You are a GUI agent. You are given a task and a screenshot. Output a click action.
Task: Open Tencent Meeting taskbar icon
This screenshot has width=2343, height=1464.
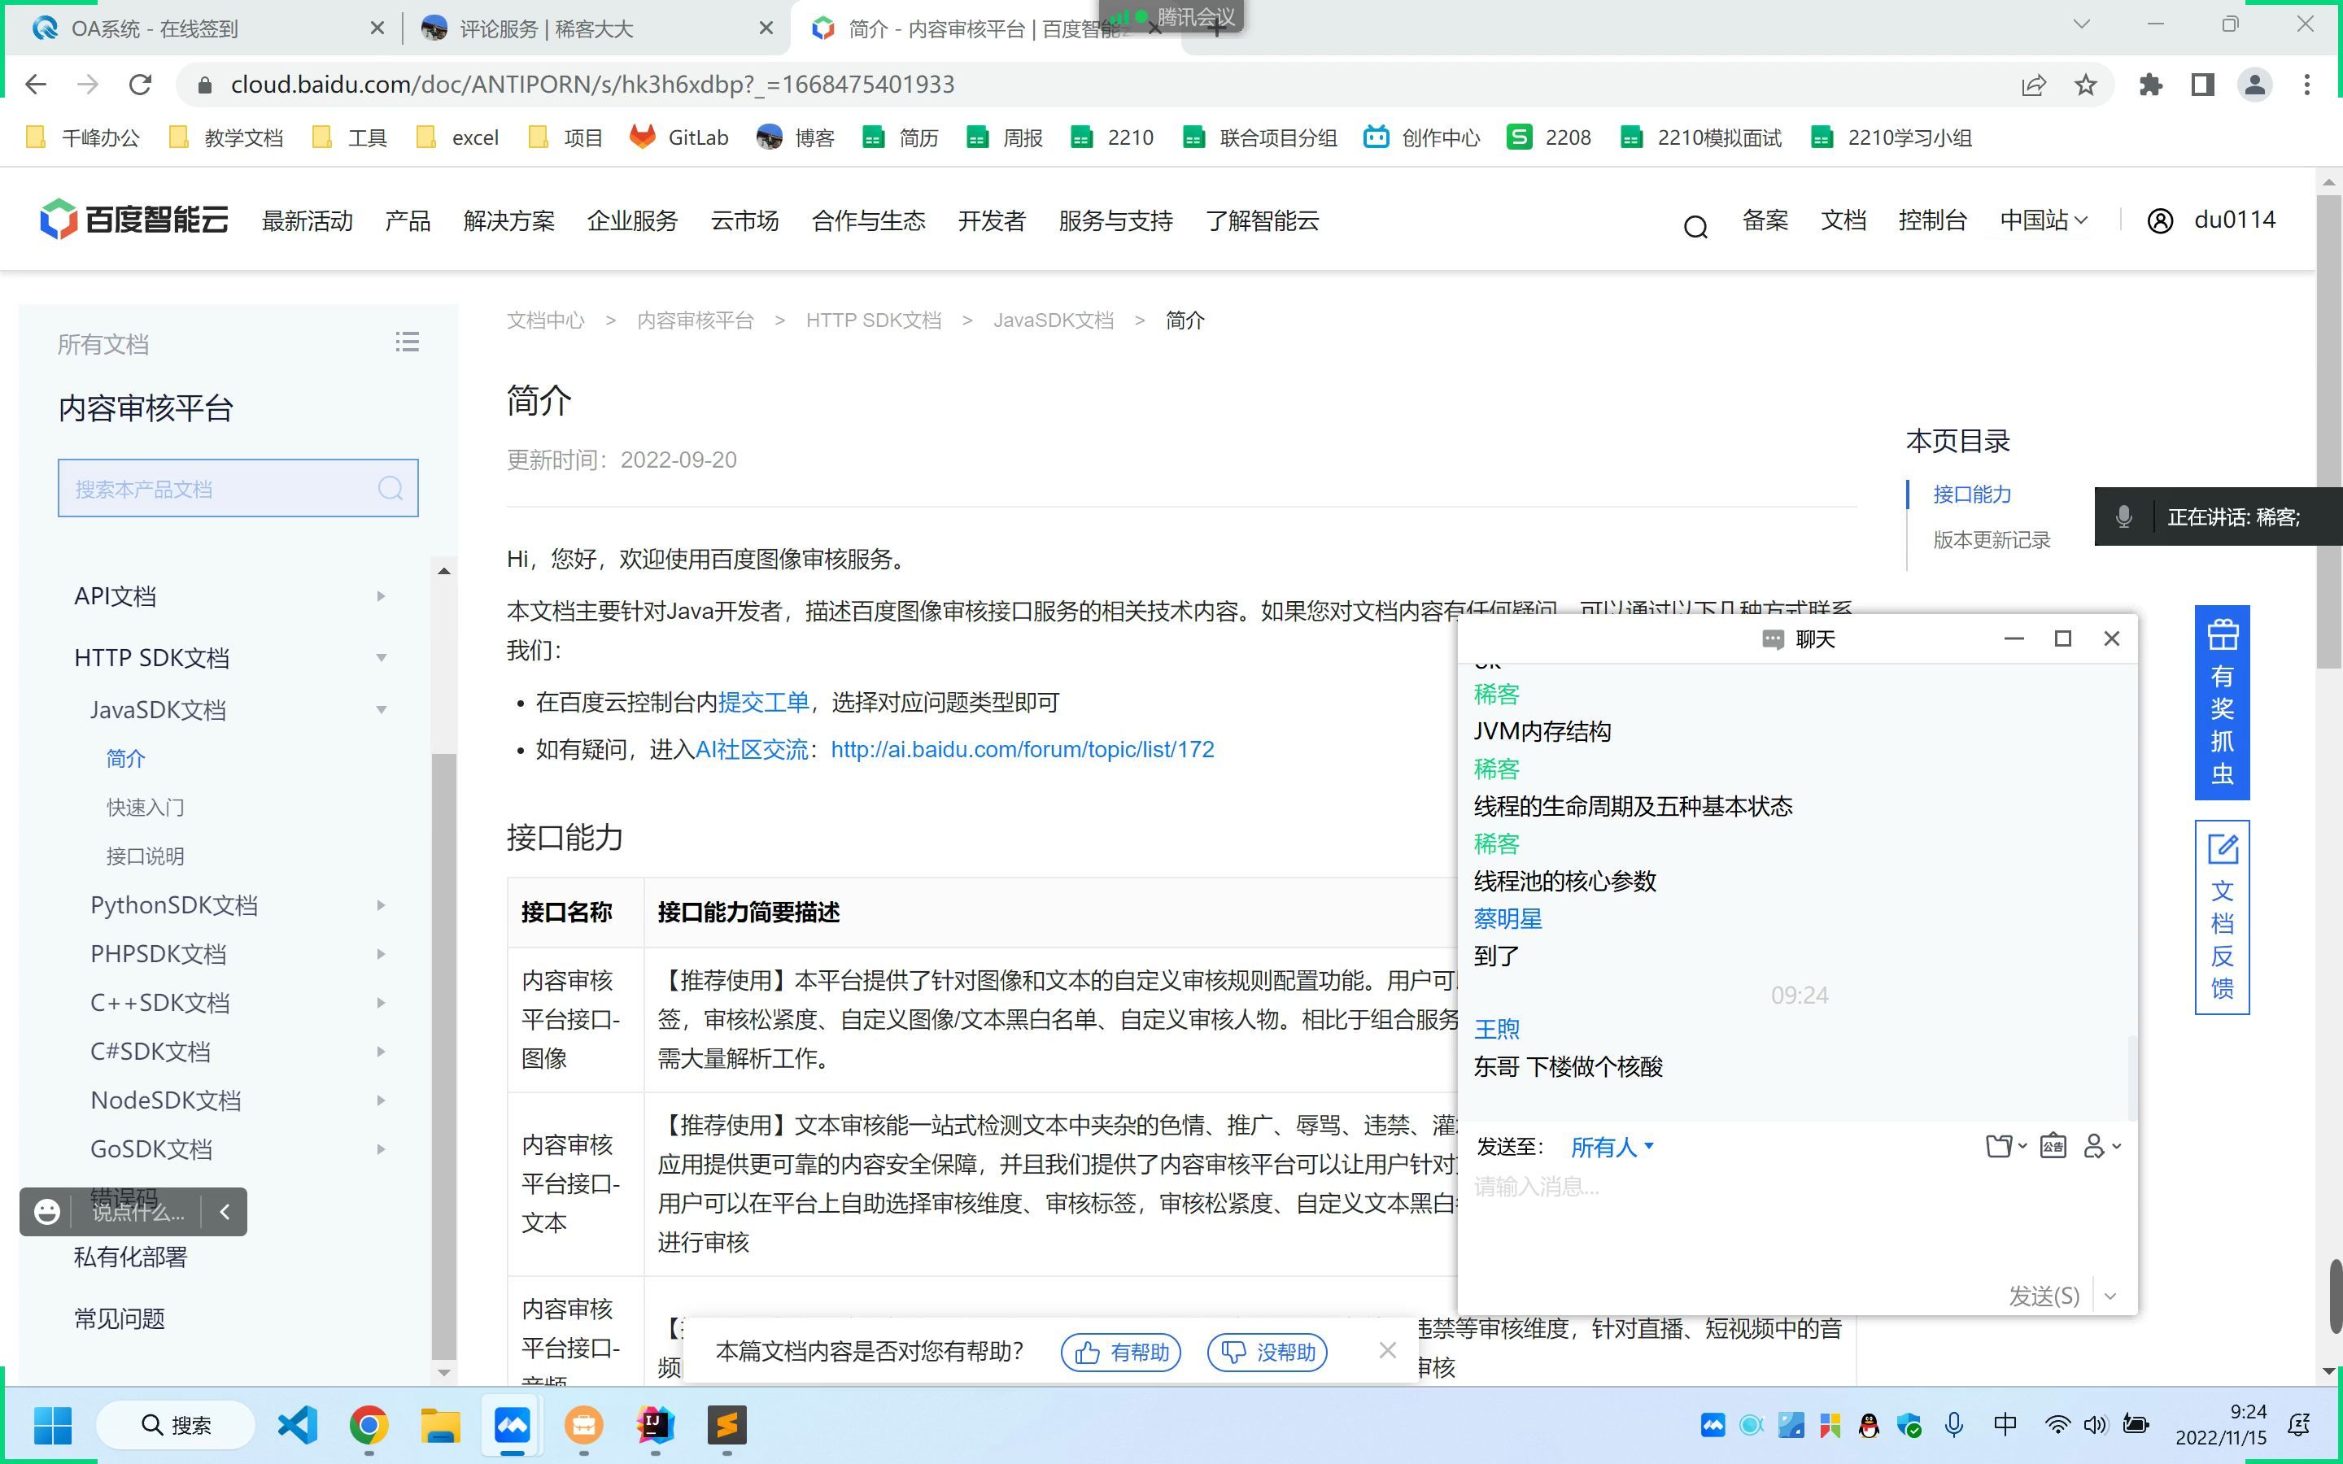[x=513, y=1424]
